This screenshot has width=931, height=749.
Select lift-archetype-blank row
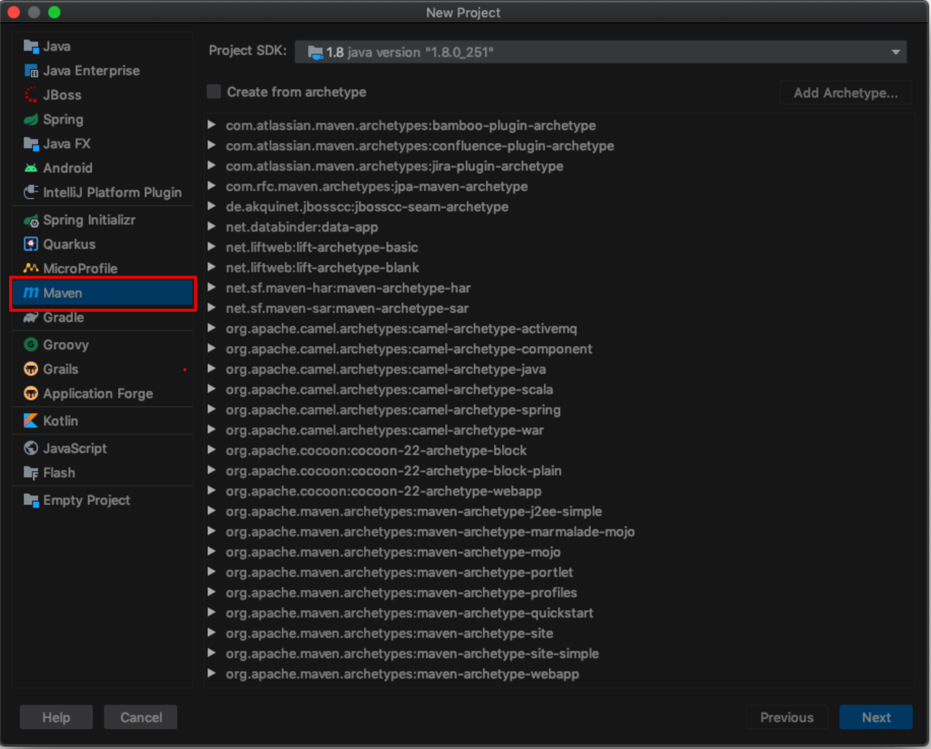(x=559, y=268)
